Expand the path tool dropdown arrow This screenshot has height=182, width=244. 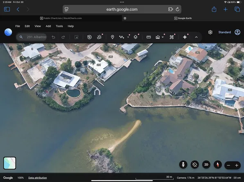[128, 37]
